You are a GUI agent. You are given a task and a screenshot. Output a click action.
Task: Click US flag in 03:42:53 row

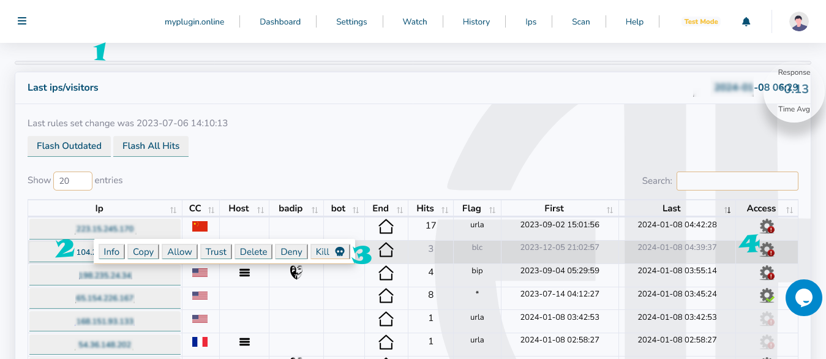200,319
